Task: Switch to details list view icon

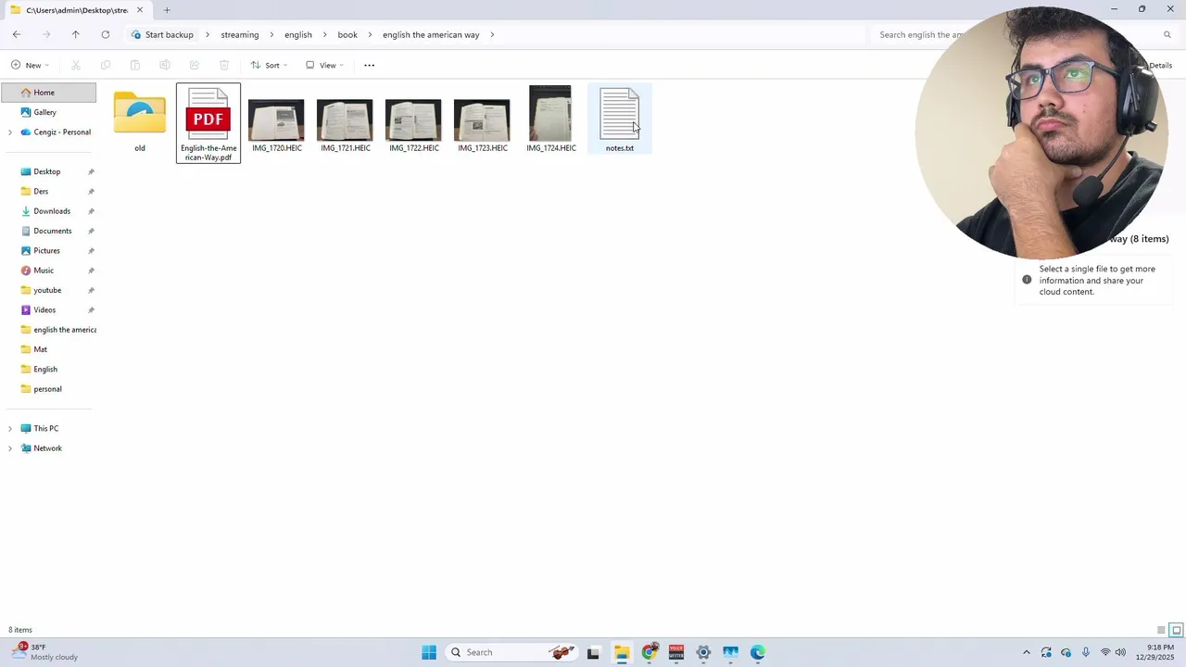Action: tap(1161, 630)
